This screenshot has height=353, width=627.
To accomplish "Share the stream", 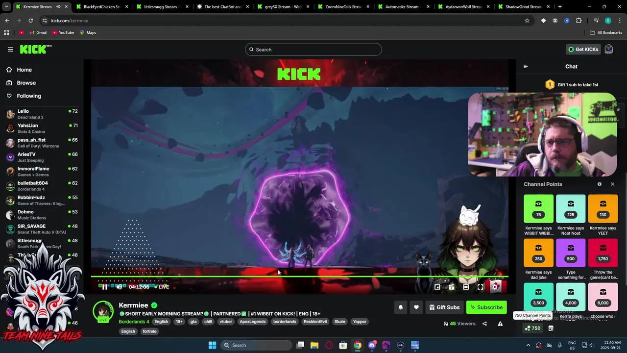I will point(484,324).
